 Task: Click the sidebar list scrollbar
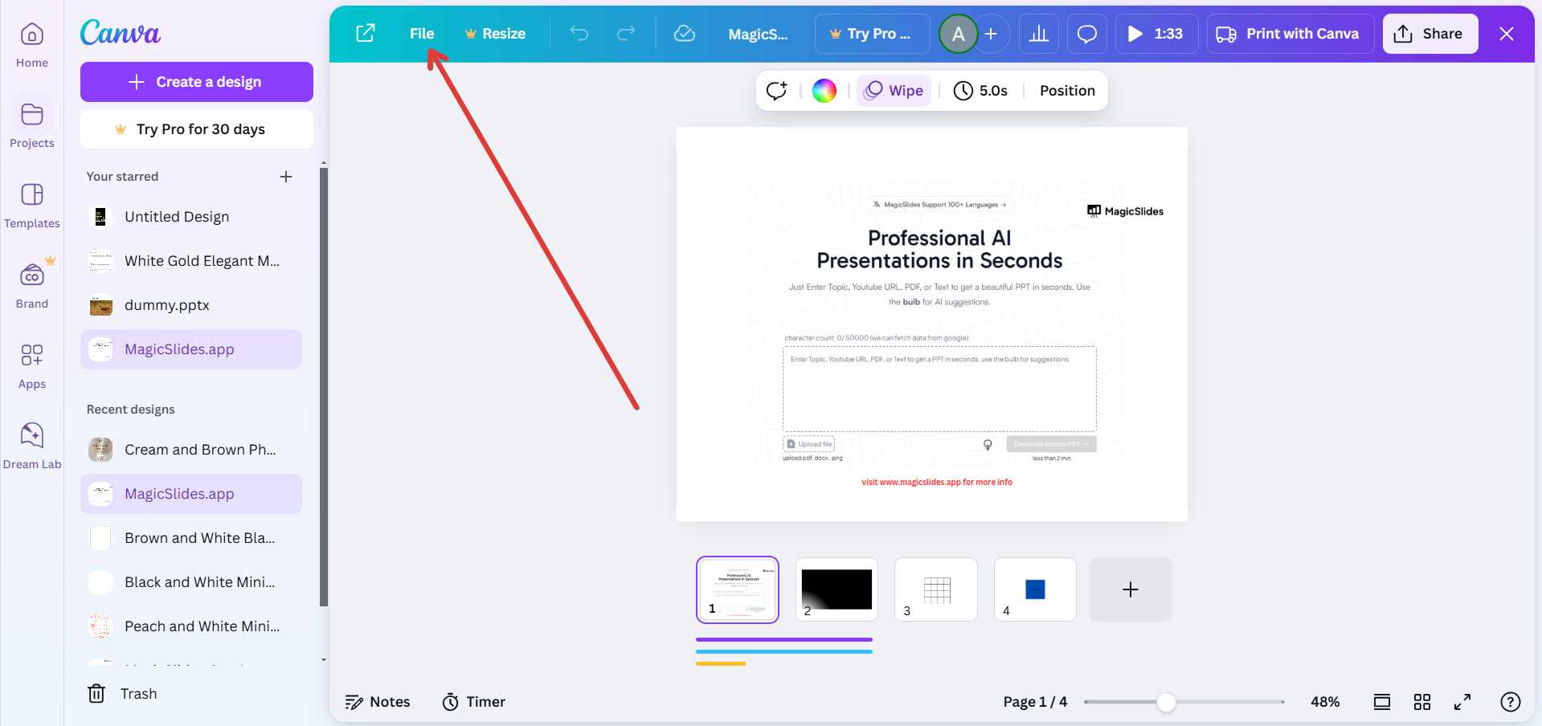(x=324, y=385)
